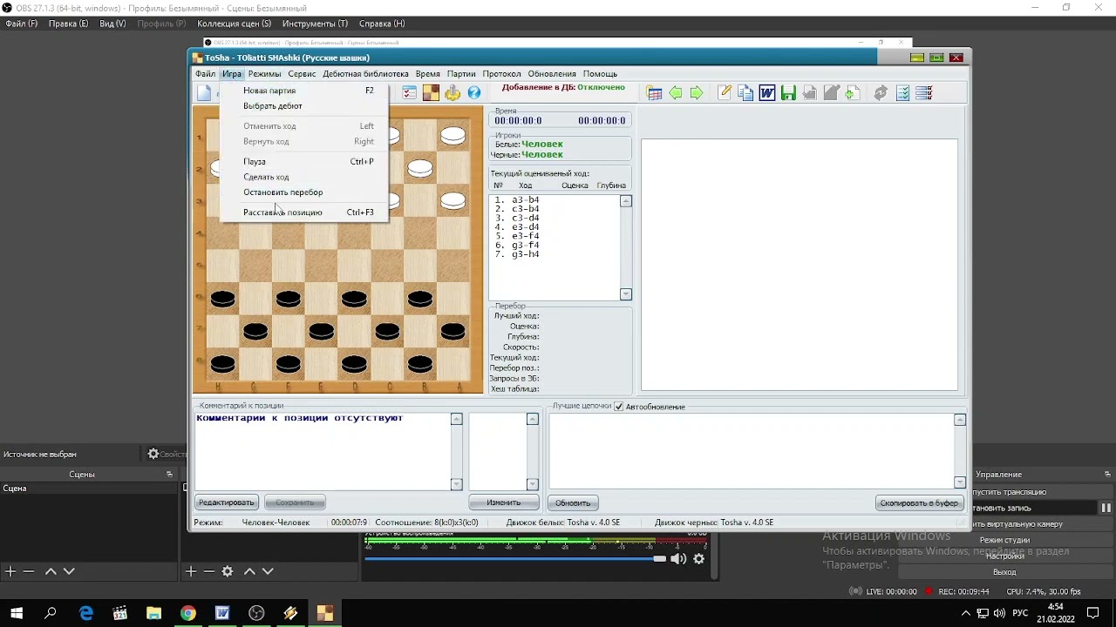
Task: Click the gray refresh arrows toolbar icon
Action: [881, 93]
